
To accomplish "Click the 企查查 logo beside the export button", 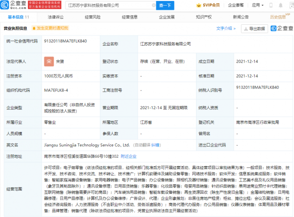I will (x=282, y=28).
